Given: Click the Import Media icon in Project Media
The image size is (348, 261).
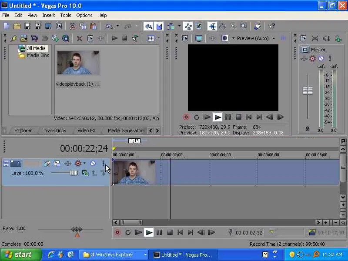Looking at the screenshot, I should tap(23, 38).
